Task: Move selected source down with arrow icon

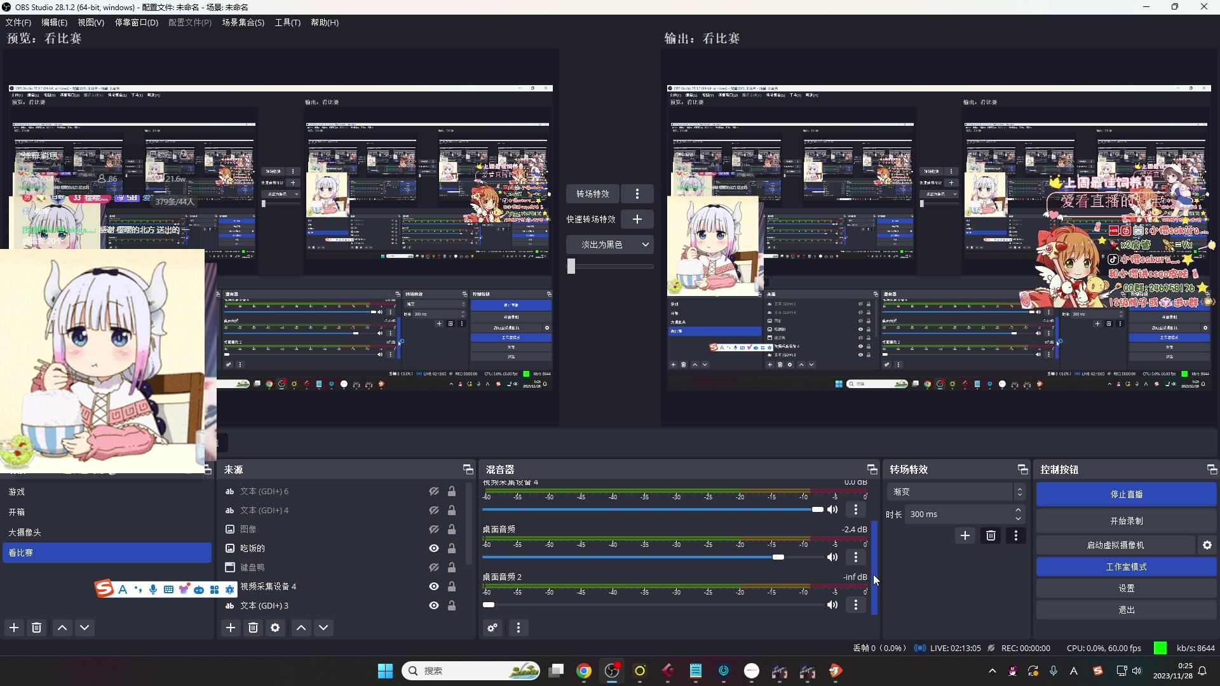Action: click(323, 628)
